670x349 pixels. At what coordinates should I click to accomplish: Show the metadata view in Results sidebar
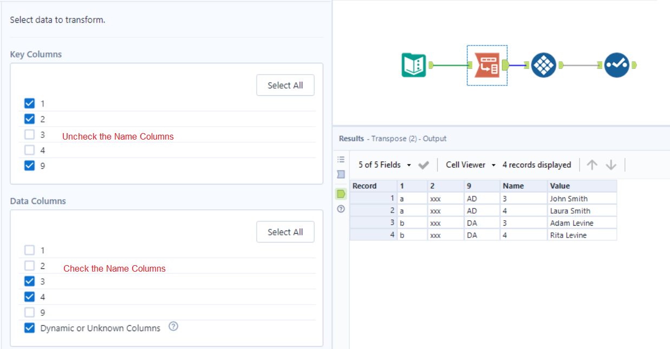[341, 174]
